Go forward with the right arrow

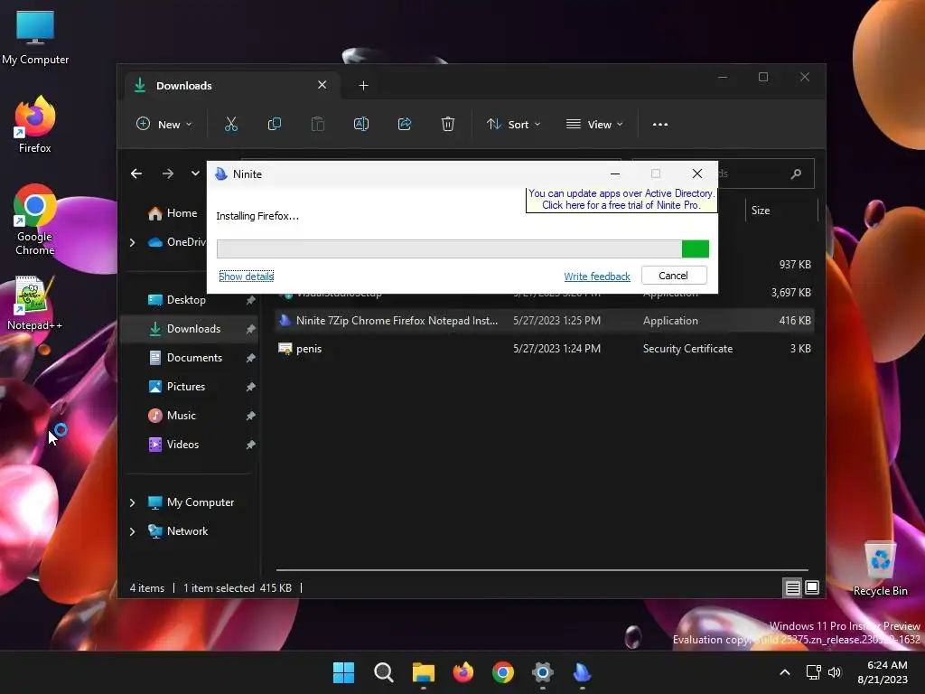point(168,173)
